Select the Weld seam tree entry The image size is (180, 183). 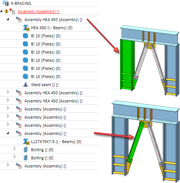[x=45, y=85]
